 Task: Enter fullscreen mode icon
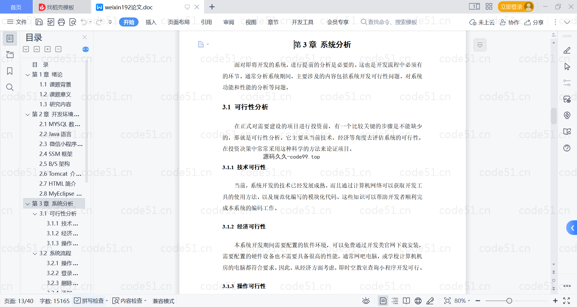(x=566, y=301)
